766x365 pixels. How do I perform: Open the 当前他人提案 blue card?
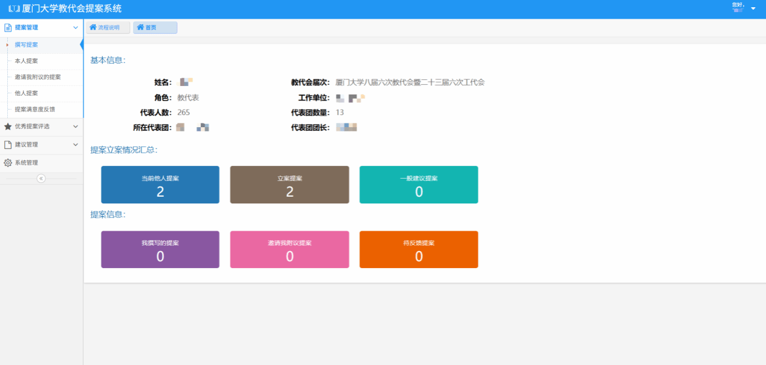click(160, 185)
